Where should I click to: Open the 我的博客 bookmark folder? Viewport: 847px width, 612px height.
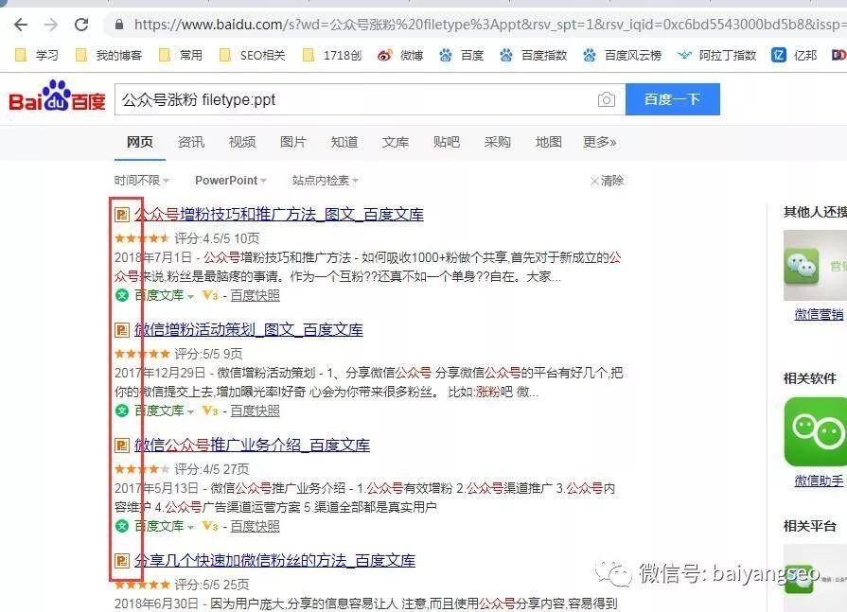[109, 55]
